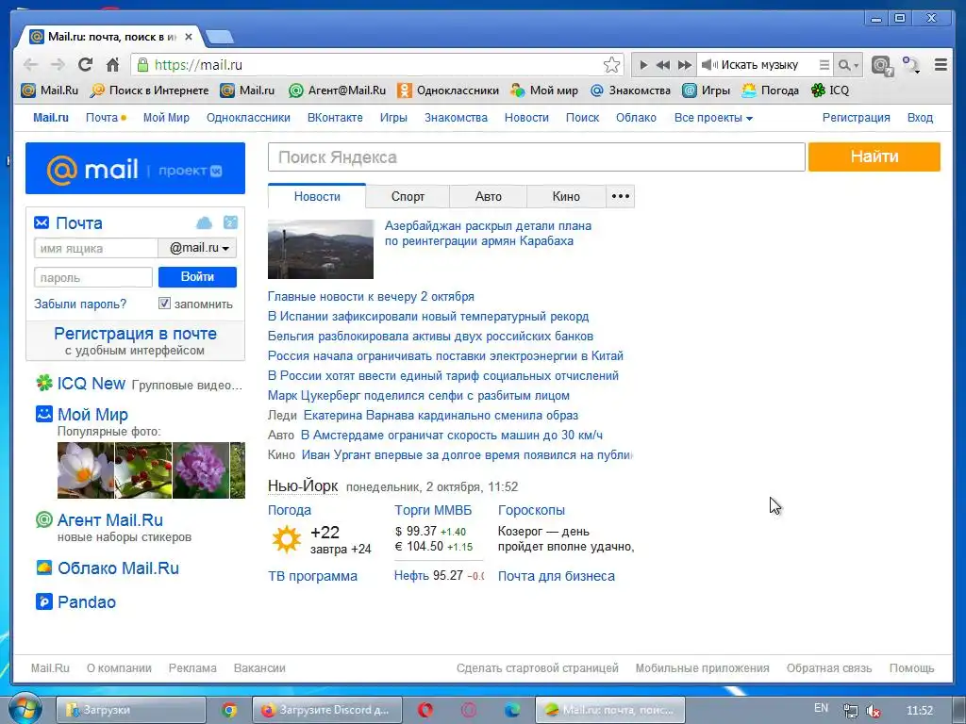
Task: Select the Новости tab
Action: click(x=317, y=196)
